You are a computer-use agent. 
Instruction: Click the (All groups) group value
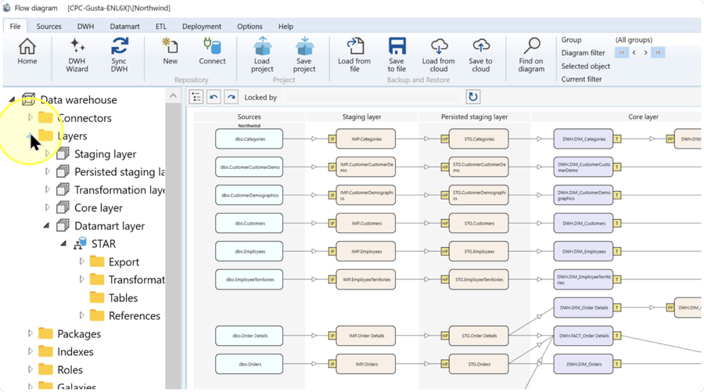tap(634, 40)
